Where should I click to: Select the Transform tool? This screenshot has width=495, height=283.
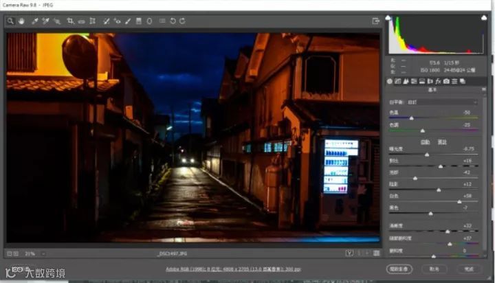[x=93, y=21]
